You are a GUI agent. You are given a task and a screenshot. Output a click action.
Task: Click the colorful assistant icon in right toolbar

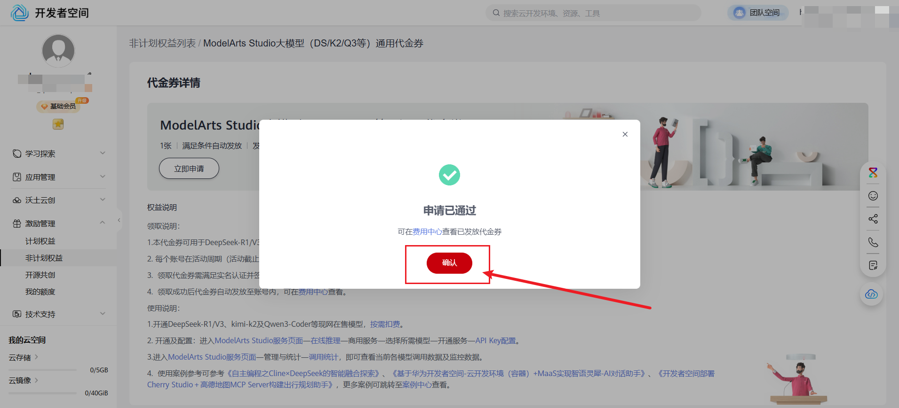[x=873, y=173]
